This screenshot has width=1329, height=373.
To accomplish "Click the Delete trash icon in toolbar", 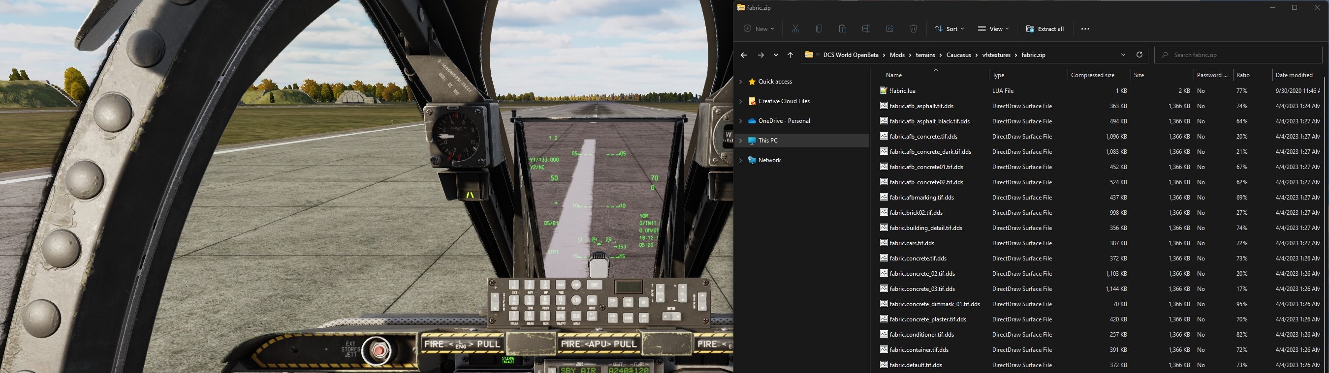I will tap(914, 29).
